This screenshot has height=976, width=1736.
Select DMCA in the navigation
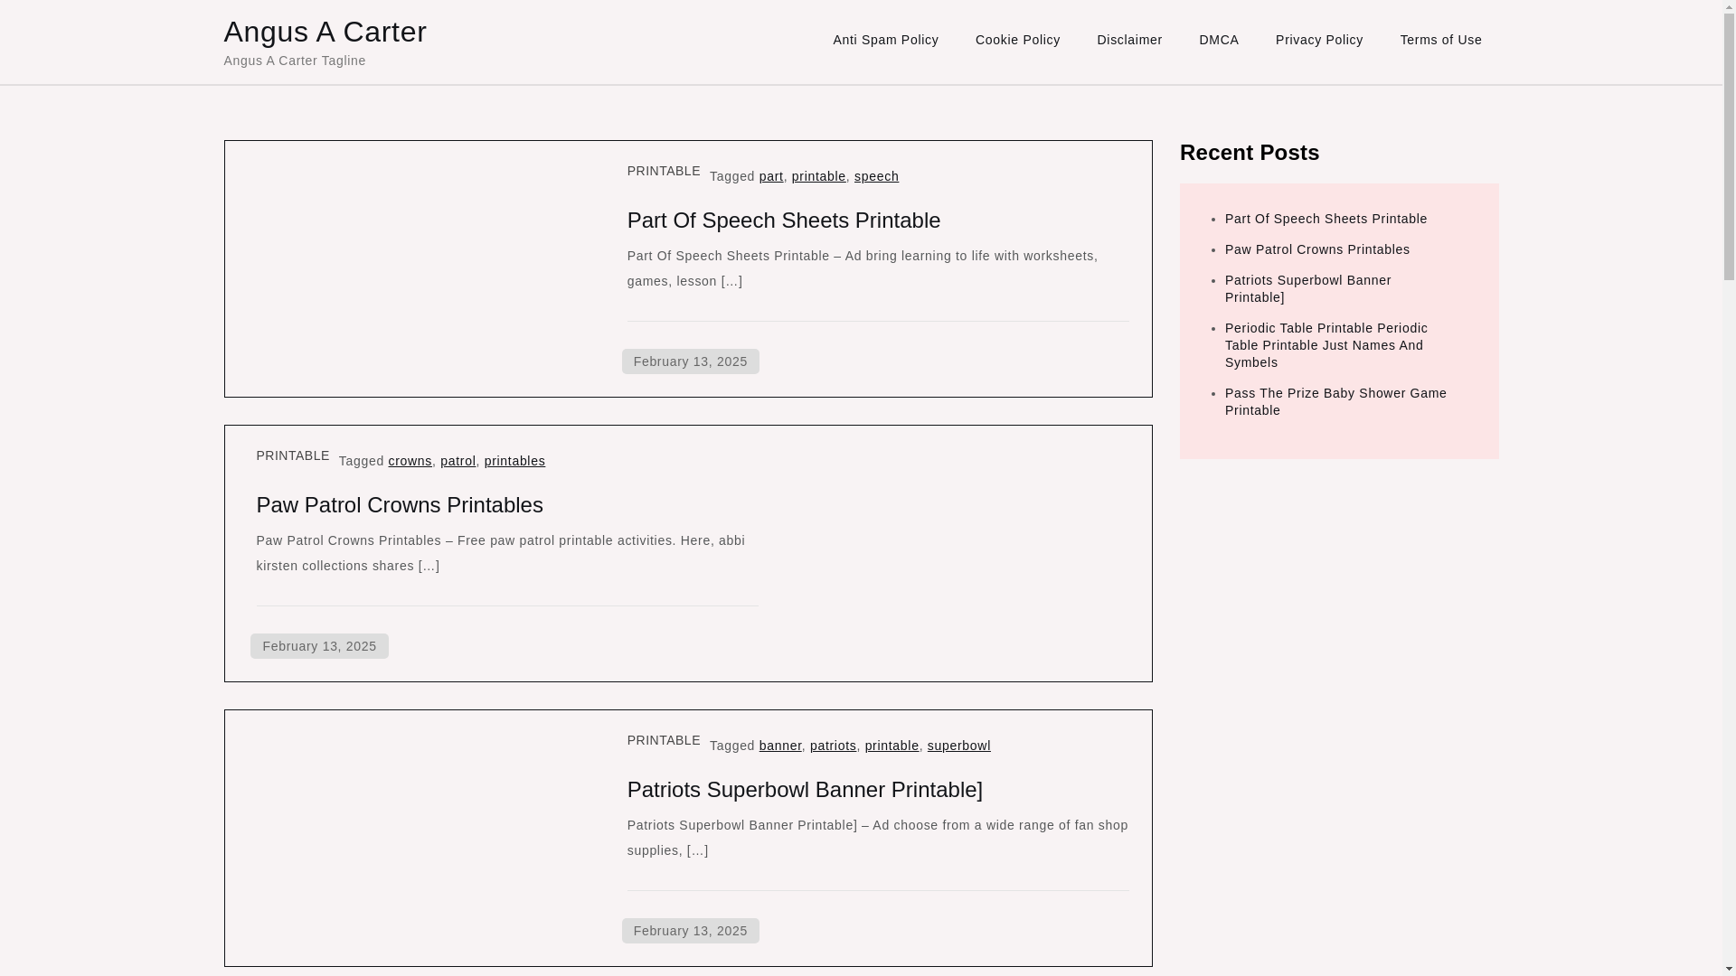coord(1219,40)
